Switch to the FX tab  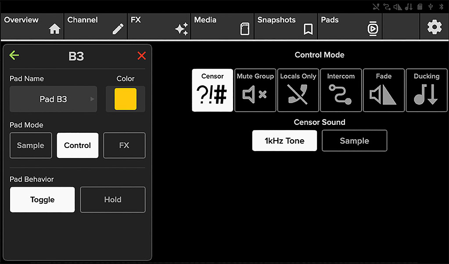(x=159, y=26)
